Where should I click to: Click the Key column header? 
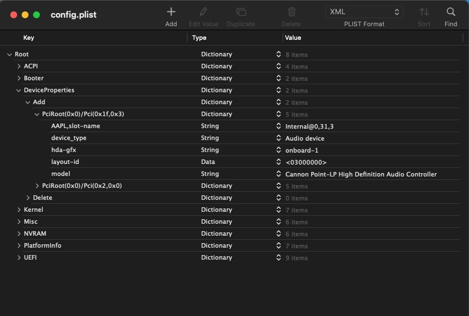pos(28,38)
